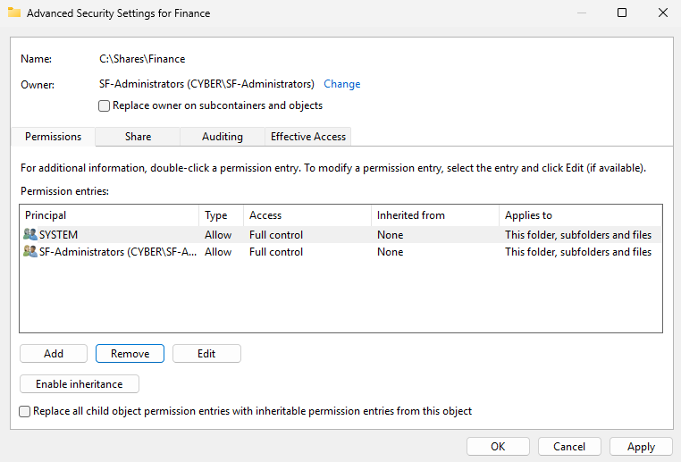Viewport: 681px width, 462px height.
Task: Remove the selected permission entry
Action: [130, 354]
